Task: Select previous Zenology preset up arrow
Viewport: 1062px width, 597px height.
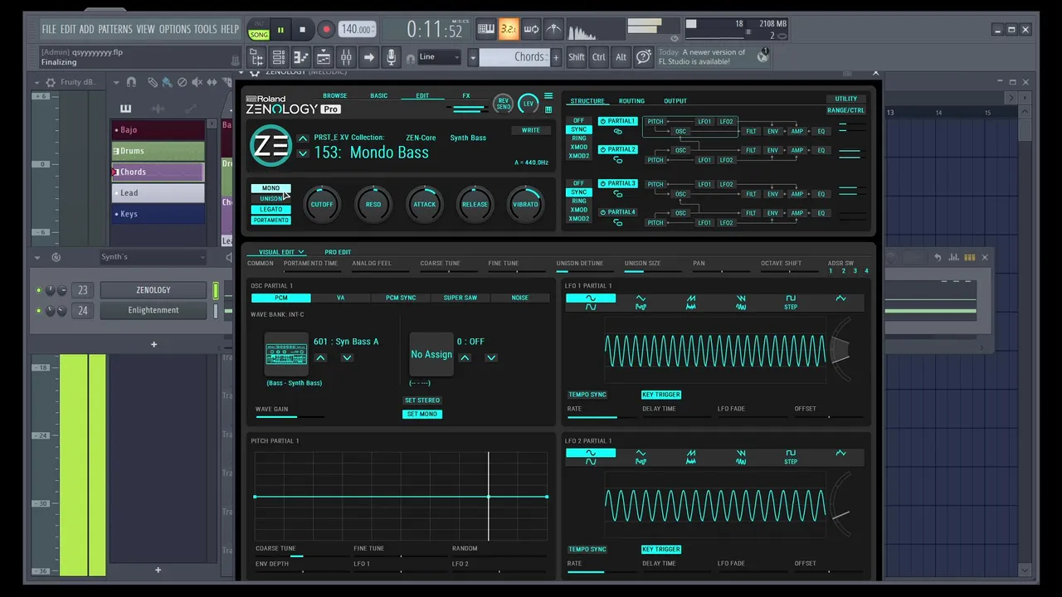Action: [303, 138]
